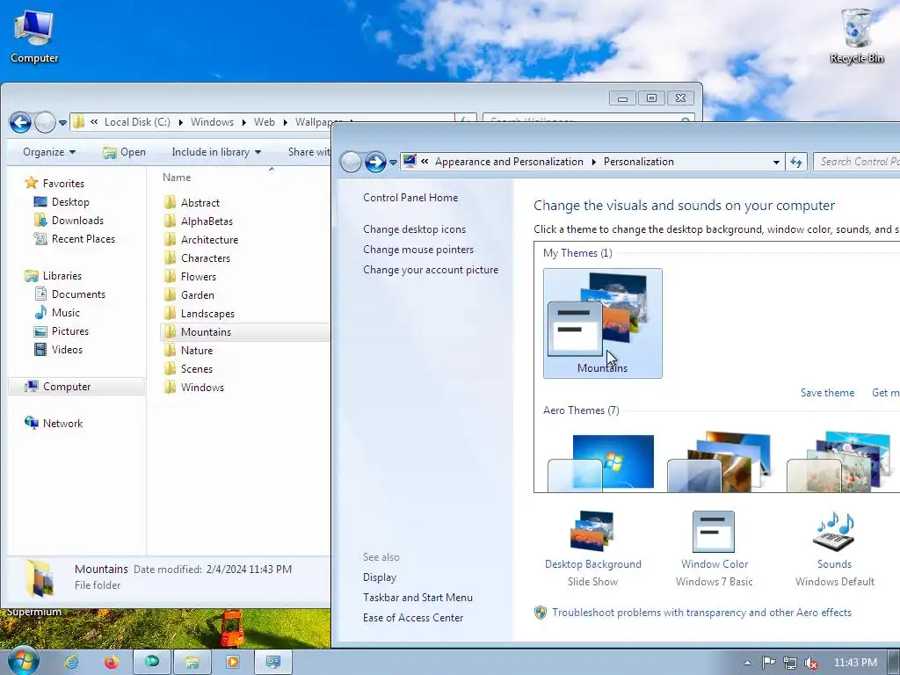Select the Mountains theme thumbnail
This screenshot has width=900, height=675.
tap(603, 323)
